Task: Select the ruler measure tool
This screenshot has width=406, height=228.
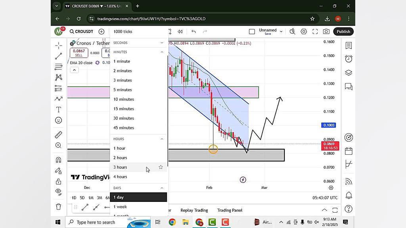Action: (x=59, y=135)
